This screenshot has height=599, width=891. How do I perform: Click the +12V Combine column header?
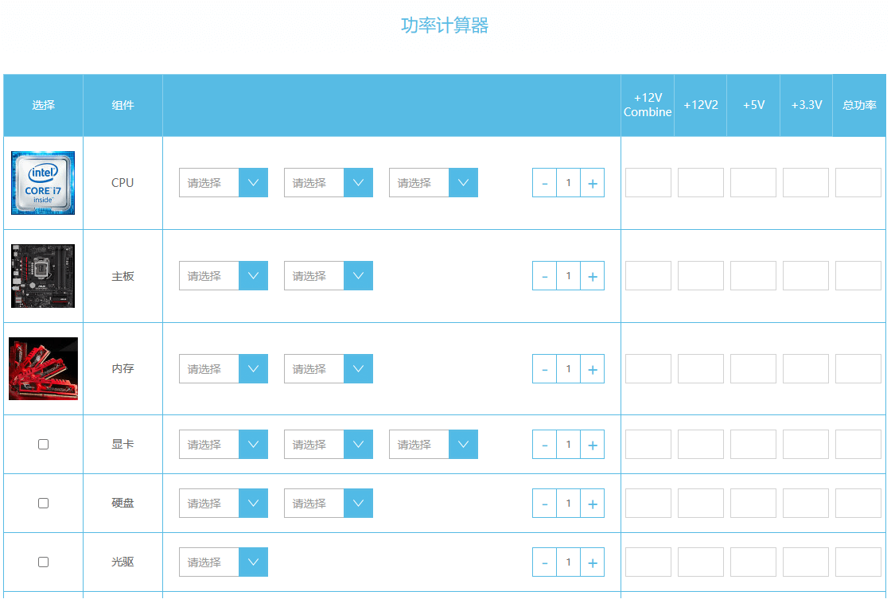(x=648, y=105)
